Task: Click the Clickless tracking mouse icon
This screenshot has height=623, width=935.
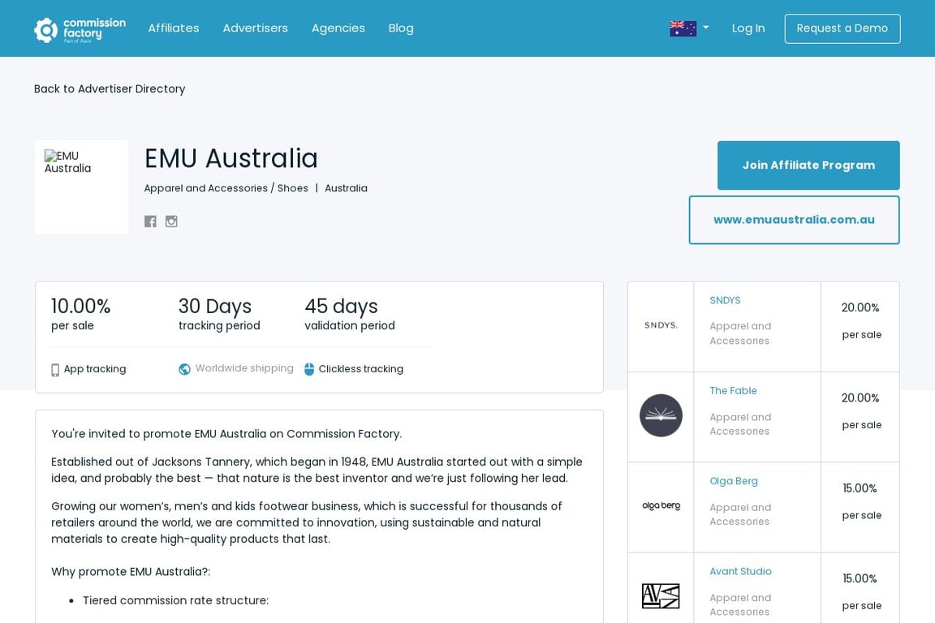Action: 309,369
